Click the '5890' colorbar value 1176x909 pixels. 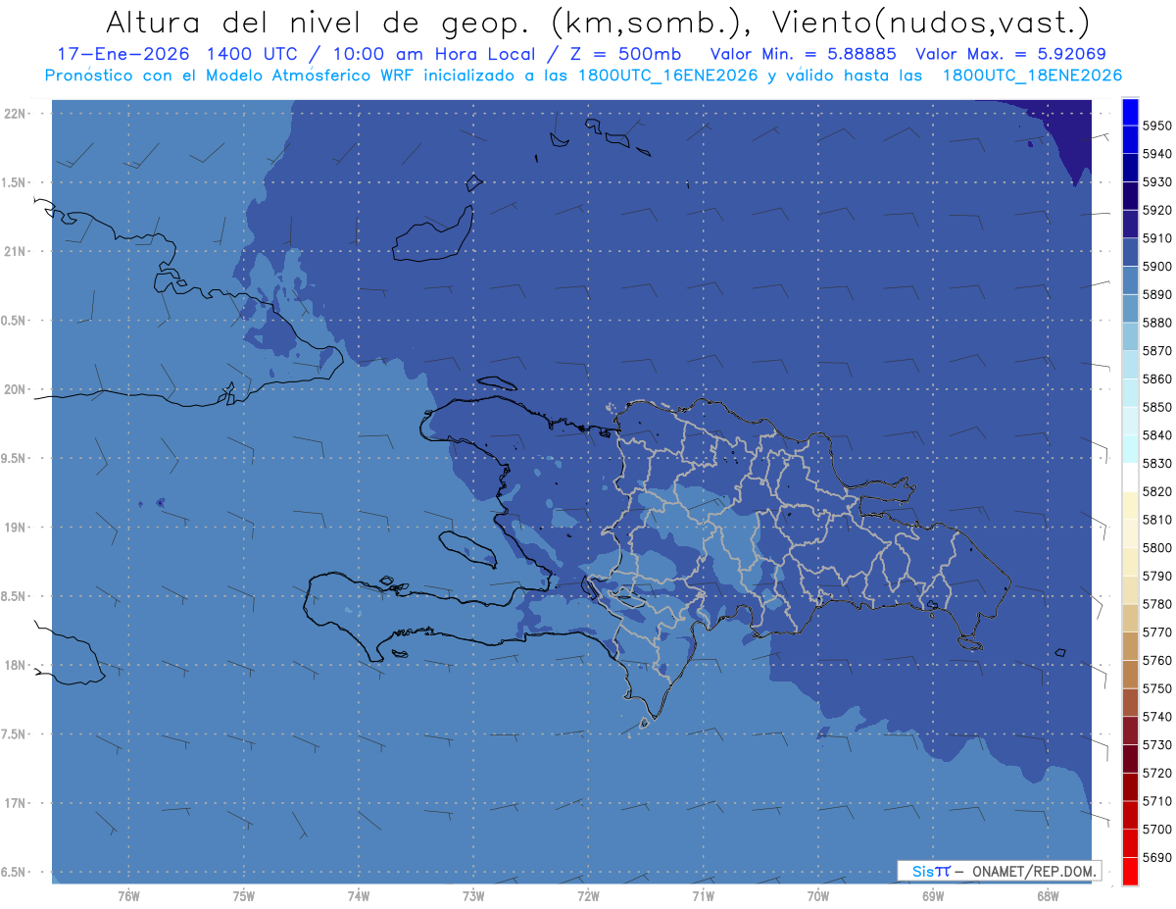1157,294
